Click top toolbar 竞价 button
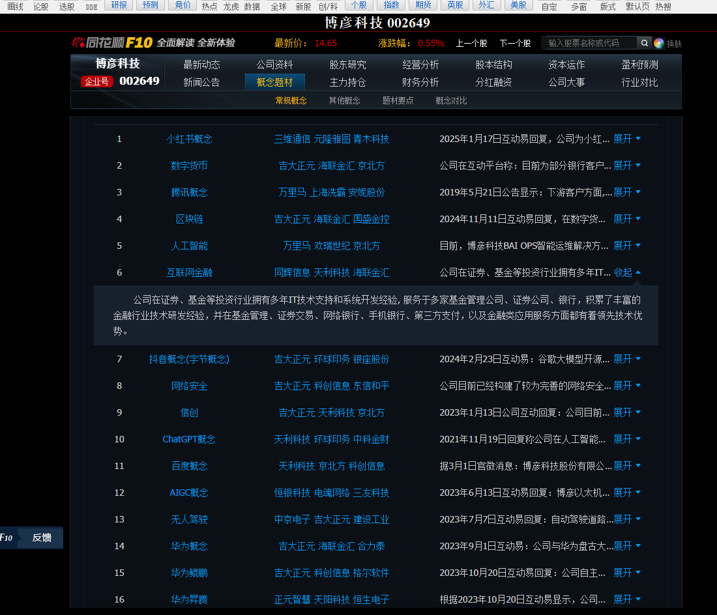 click(183, 5)
